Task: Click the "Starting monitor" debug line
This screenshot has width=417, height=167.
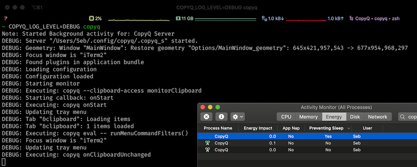Action: pos(41,83)
